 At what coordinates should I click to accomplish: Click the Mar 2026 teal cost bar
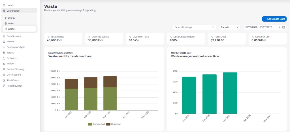click(230, 93)
